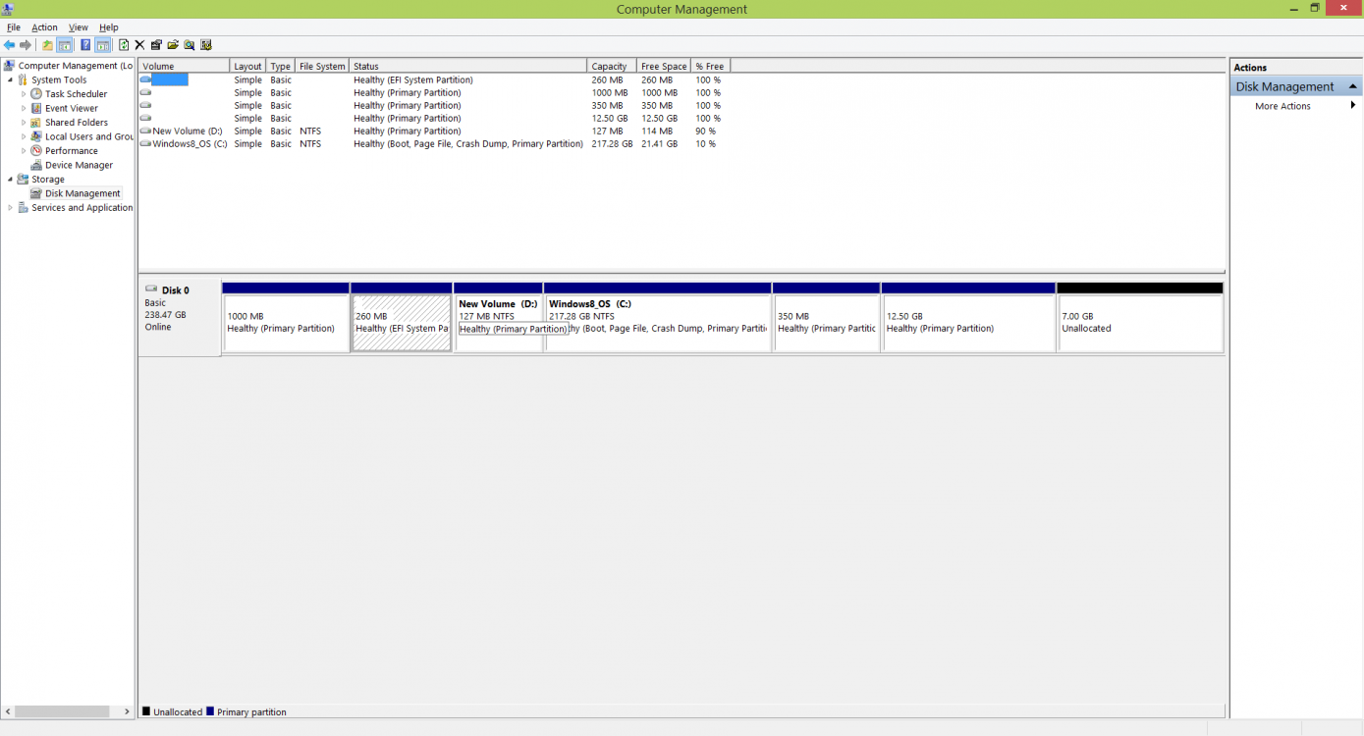Go up one level with folder-arrow icon
The height and width of the screenshot is (736, 1364).
tap(47, 45)
